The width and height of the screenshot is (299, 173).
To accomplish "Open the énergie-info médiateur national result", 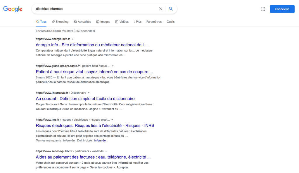I will click(92, 45).
